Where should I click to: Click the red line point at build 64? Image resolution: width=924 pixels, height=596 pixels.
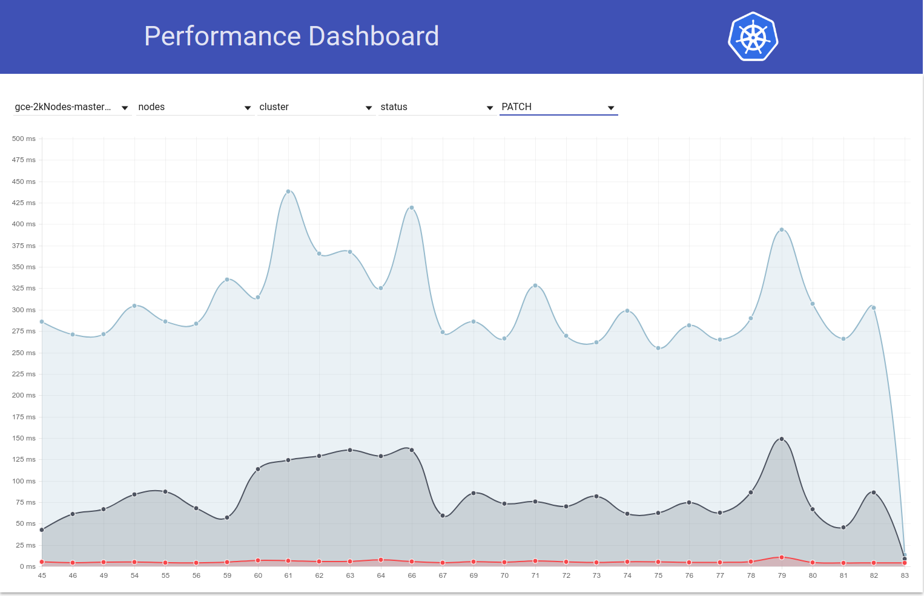(381, 560)
